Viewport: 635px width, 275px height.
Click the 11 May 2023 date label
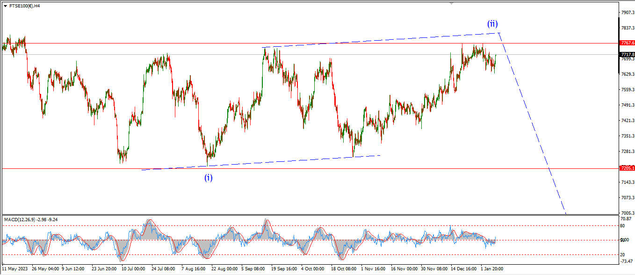(15, 269)
